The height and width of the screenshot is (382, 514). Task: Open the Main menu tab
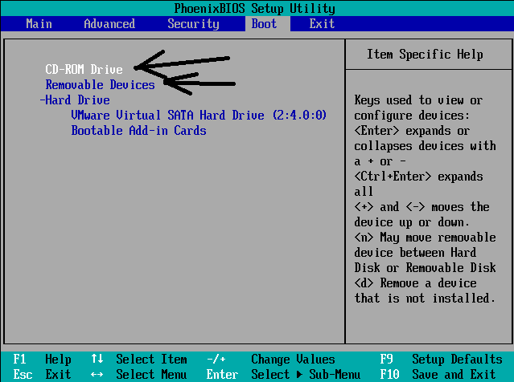39,24
